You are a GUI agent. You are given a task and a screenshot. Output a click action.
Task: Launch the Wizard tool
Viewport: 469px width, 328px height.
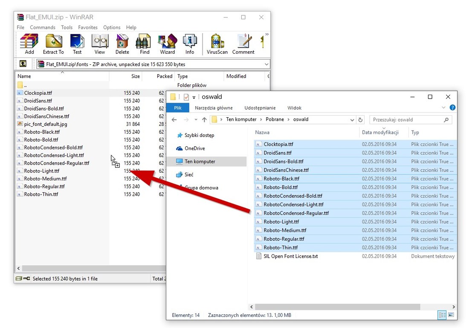click(167, 44)
